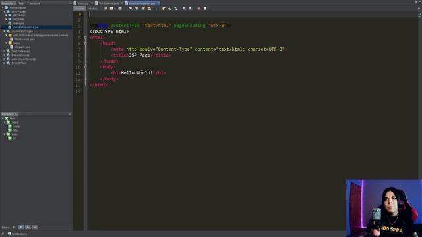The image size is (422, 237).
Task: Collapse the PrimerServlet project node
Action: [3, 7]
